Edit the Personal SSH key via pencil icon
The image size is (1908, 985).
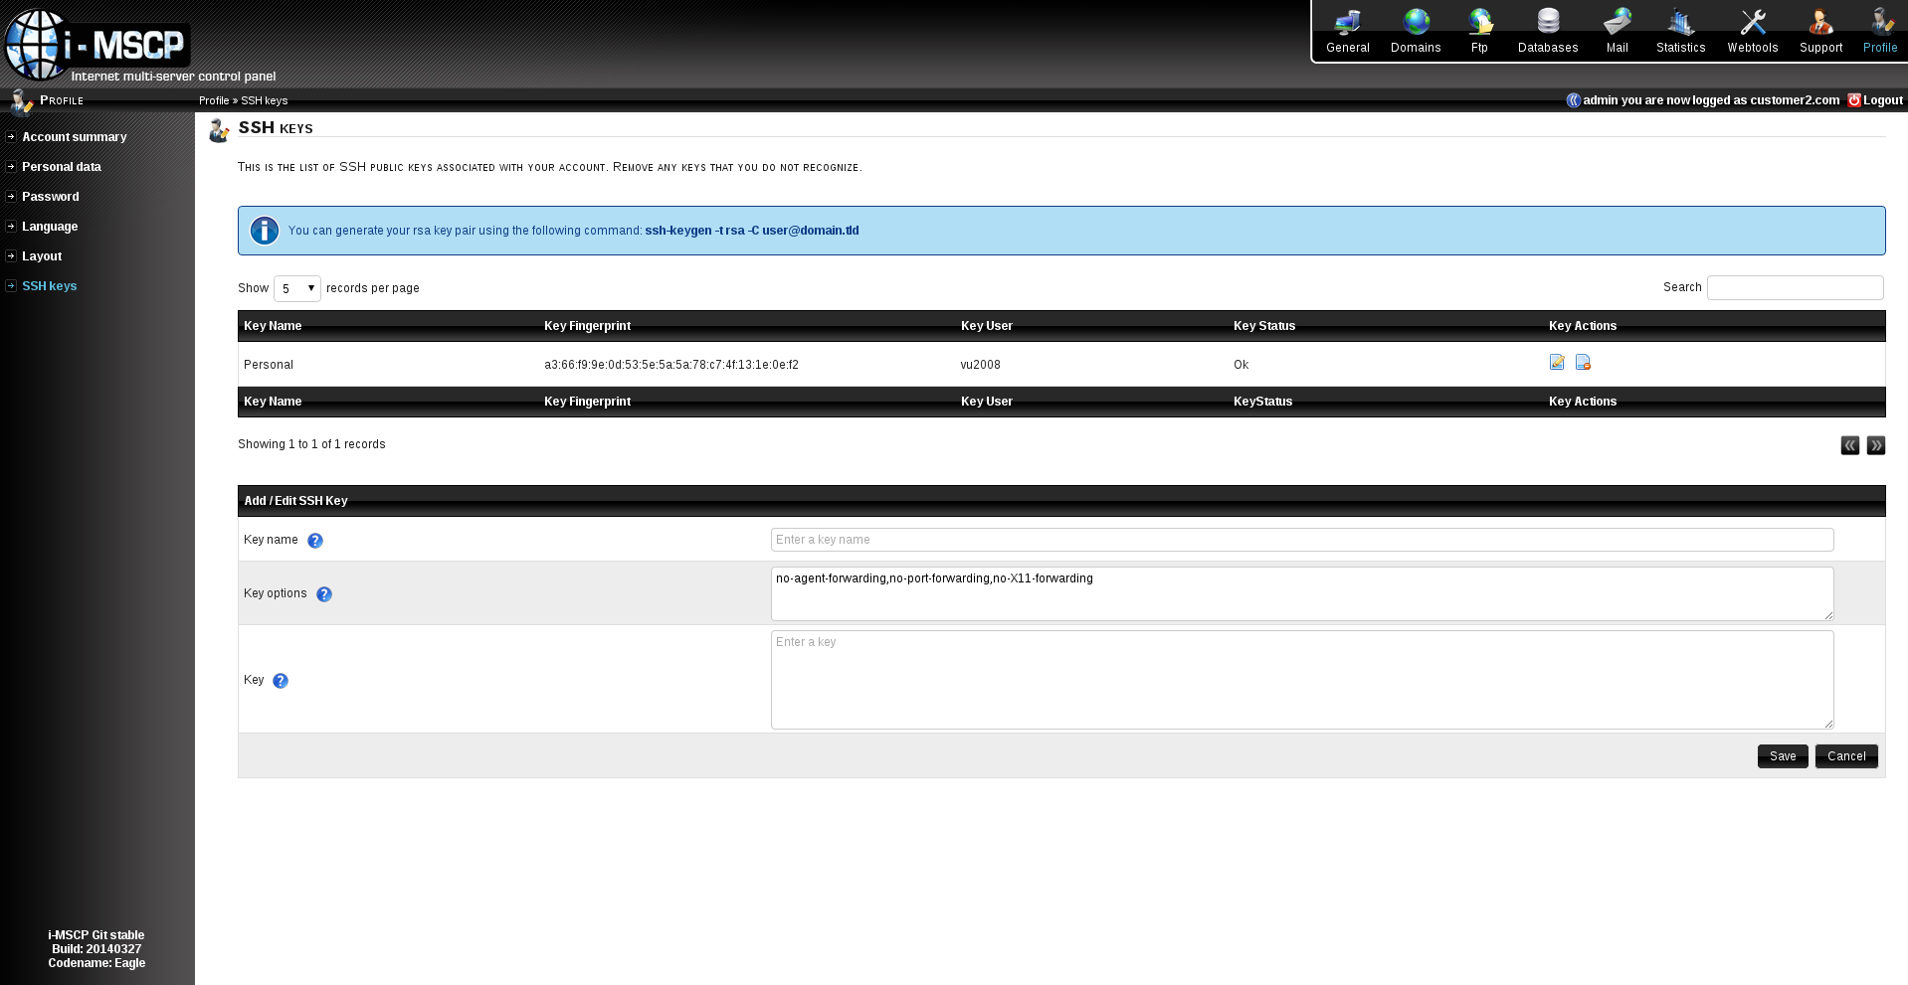click(1557, 363)
